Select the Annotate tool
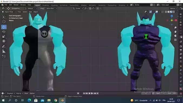Screen dimensions: 183x103 (4, 47)
